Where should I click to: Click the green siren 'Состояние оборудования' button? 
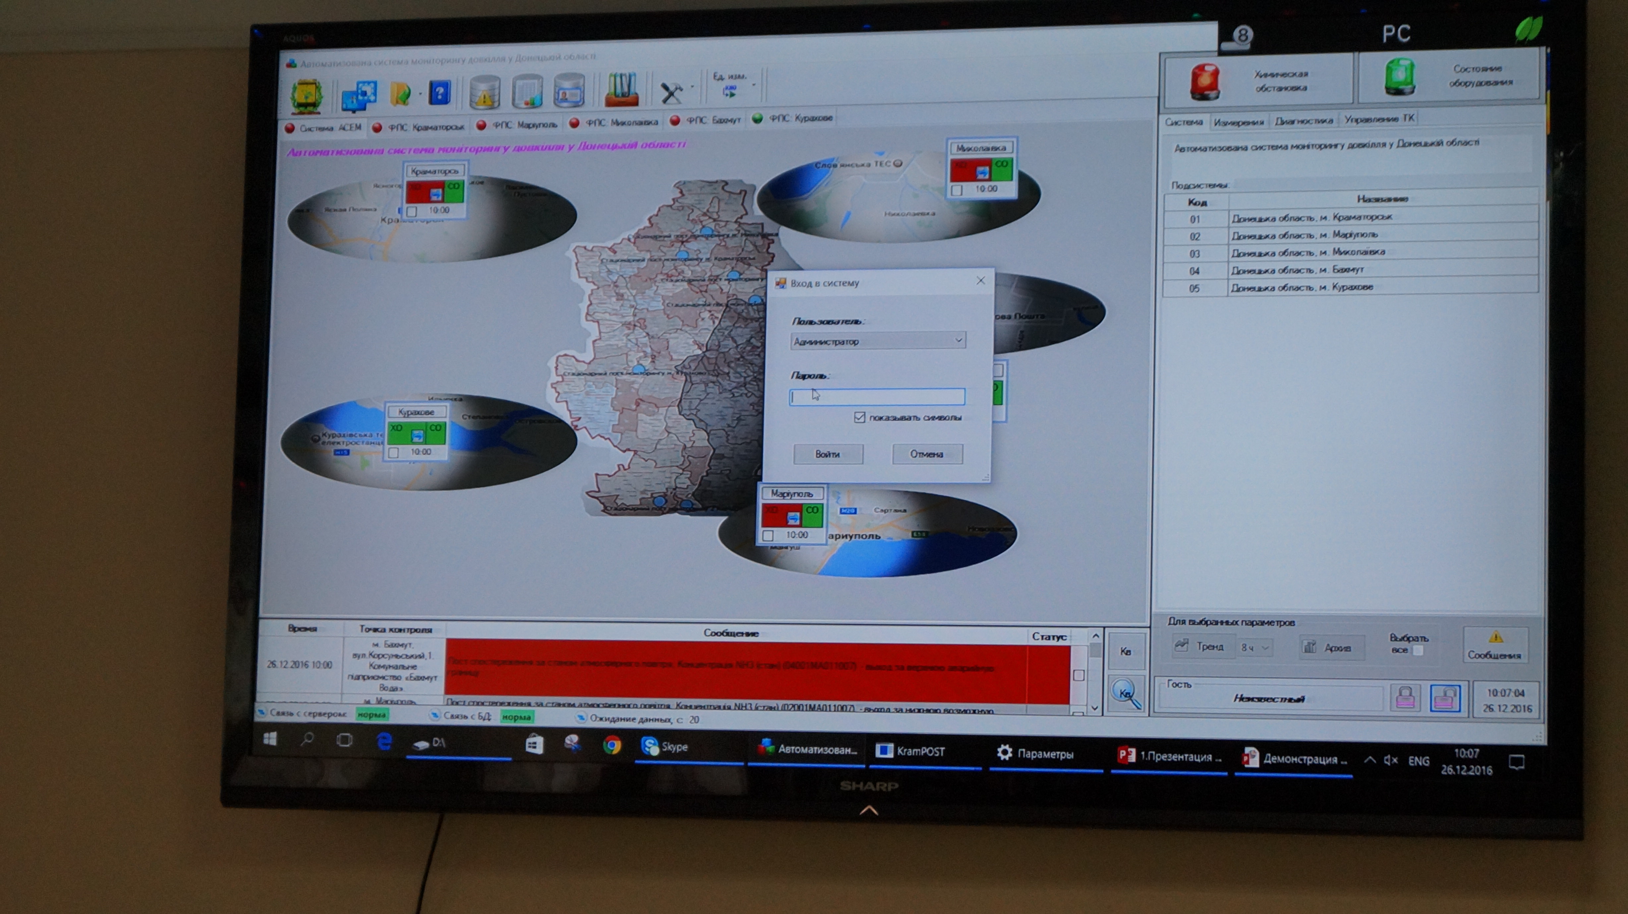(1448, 76)
